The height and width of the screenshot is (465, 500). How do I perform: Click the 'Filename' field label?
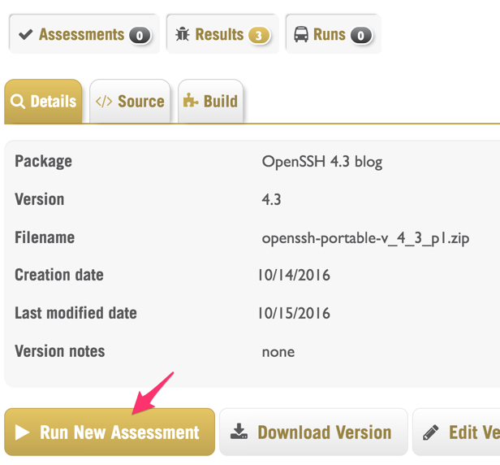tap(45, 237)
